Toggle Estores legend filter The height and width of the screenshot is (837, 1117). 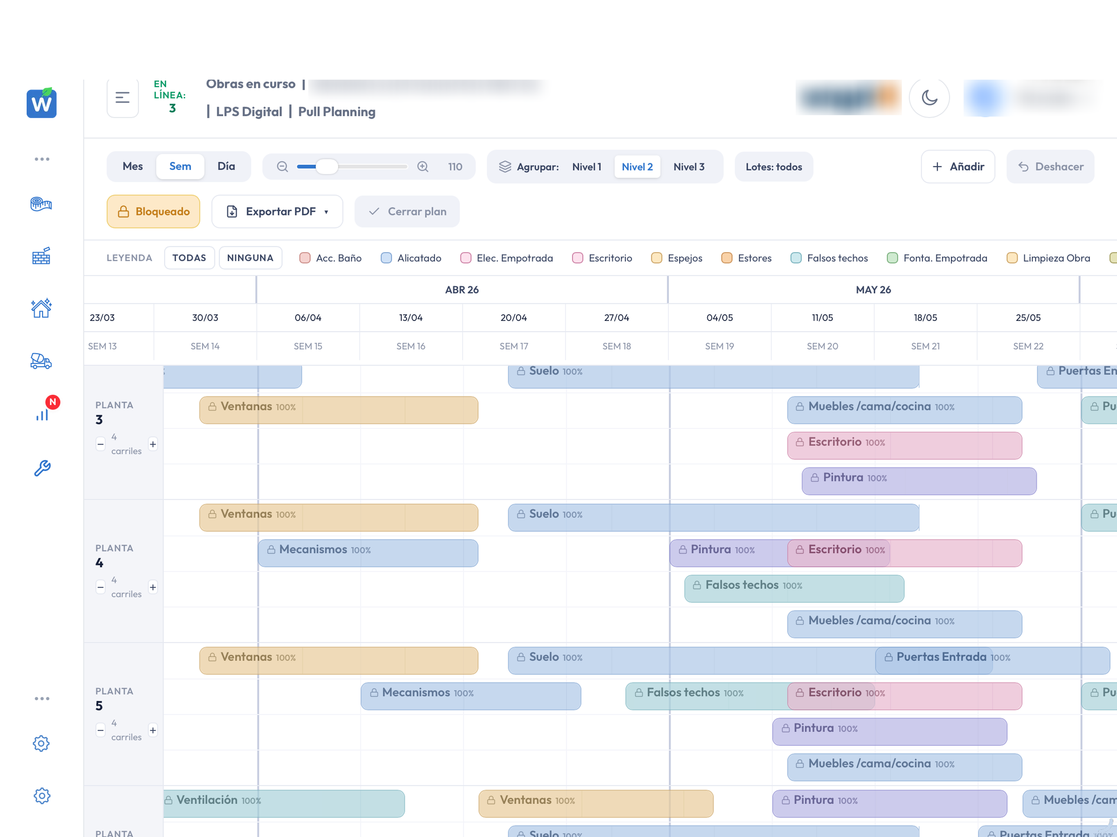[747, 258]
